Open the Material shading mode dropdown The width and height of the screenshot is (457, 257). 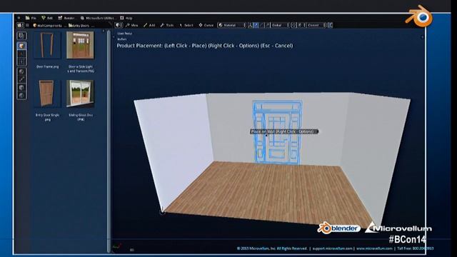(x=232, y=26)
